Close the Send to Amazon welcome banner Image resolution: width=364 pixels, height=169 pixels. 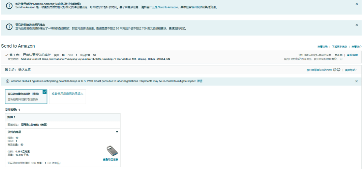click(x=357, y=4)
